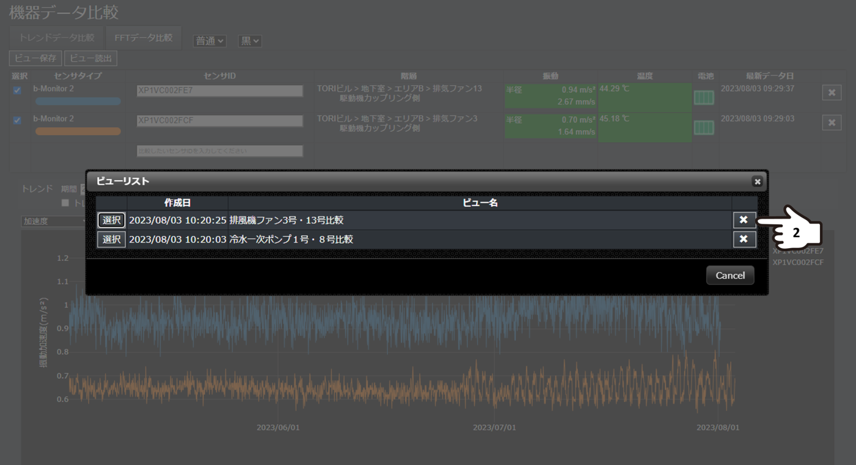Select the 排風機ファン3号・13号比較 view

click(x=112, y=220)
